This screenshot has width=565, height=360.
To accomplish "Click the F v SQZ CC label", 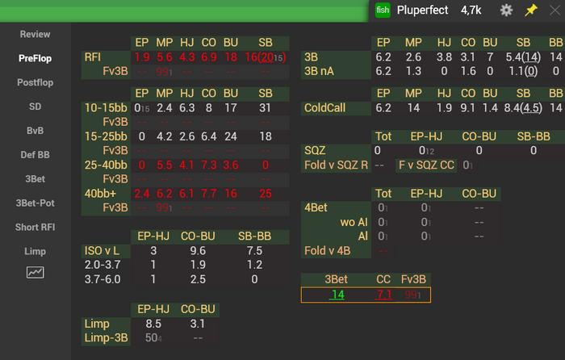I will [x=426, y=165].
